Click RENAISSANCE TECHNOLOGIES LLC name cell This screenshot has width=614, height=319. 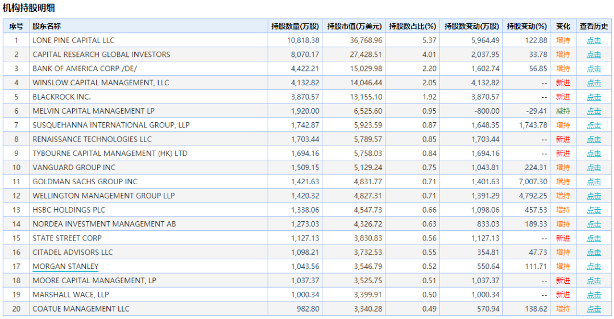(148, 139)
